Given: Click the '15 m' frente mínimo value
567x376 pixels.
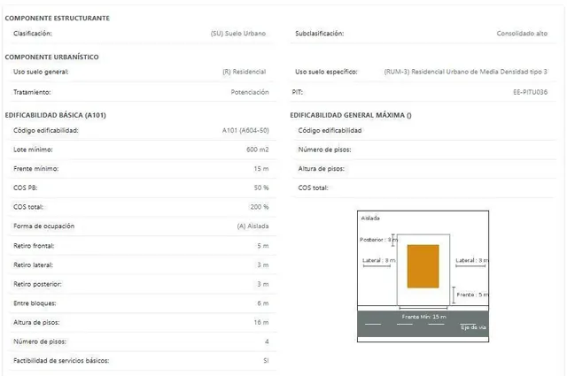Looking at the screenshot, I should pos(261,169).
